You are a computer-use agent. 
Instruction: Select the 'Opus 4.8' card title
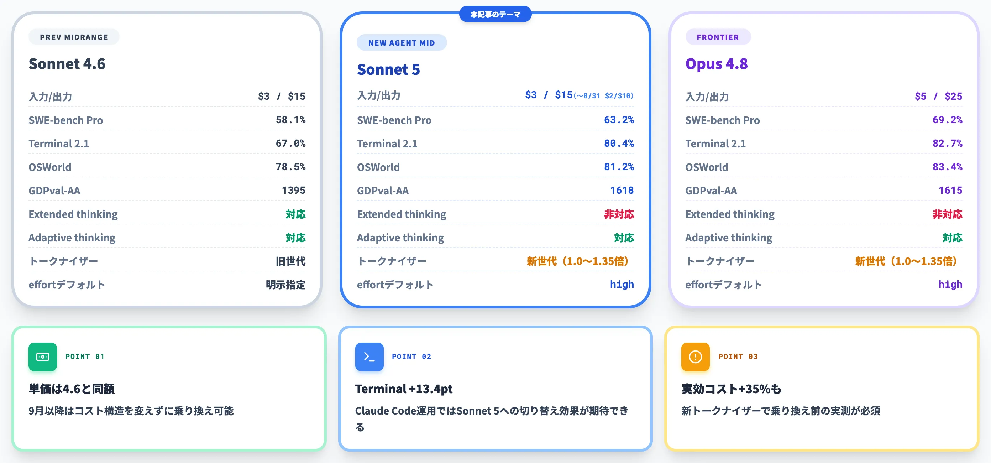tap(716, 64)
